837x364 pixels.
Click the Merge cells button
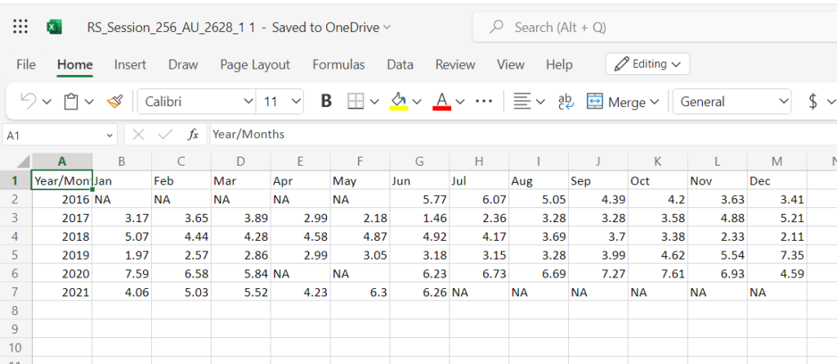click(623, 101)
